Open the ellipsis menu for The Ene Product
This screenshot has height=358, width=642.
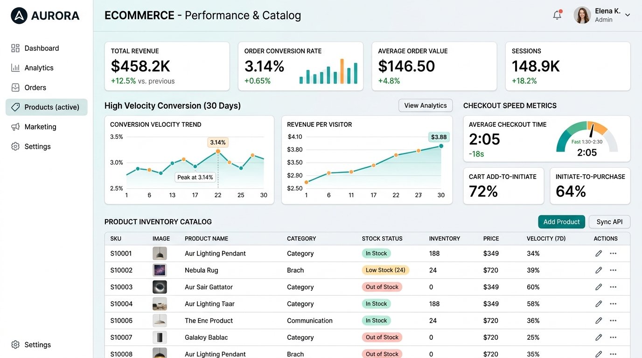(x=613, y=321)
